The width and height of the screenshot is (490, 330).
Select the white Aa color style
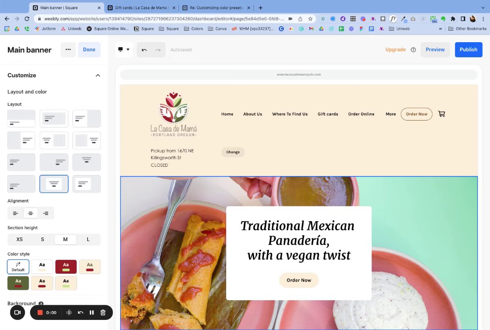(42, 267)
